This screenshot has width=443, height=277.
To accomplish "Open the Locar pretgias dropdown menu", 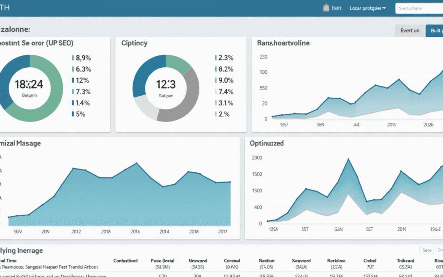I will tap(368, 8).
